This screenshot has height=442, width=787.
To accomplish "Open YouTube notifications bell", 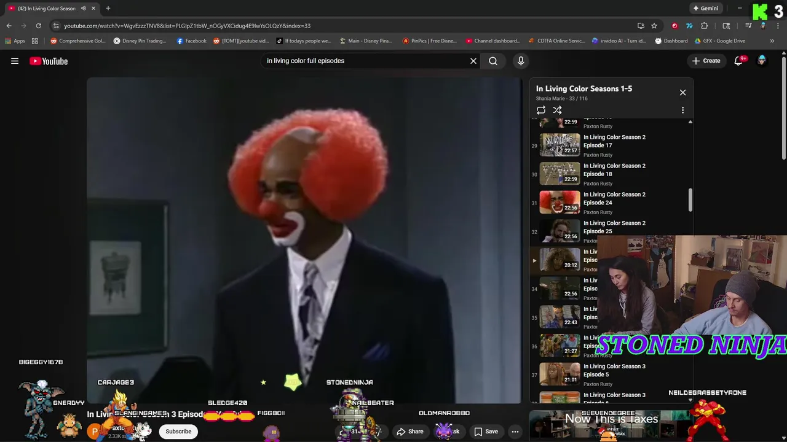I will (x=739, y=61).
